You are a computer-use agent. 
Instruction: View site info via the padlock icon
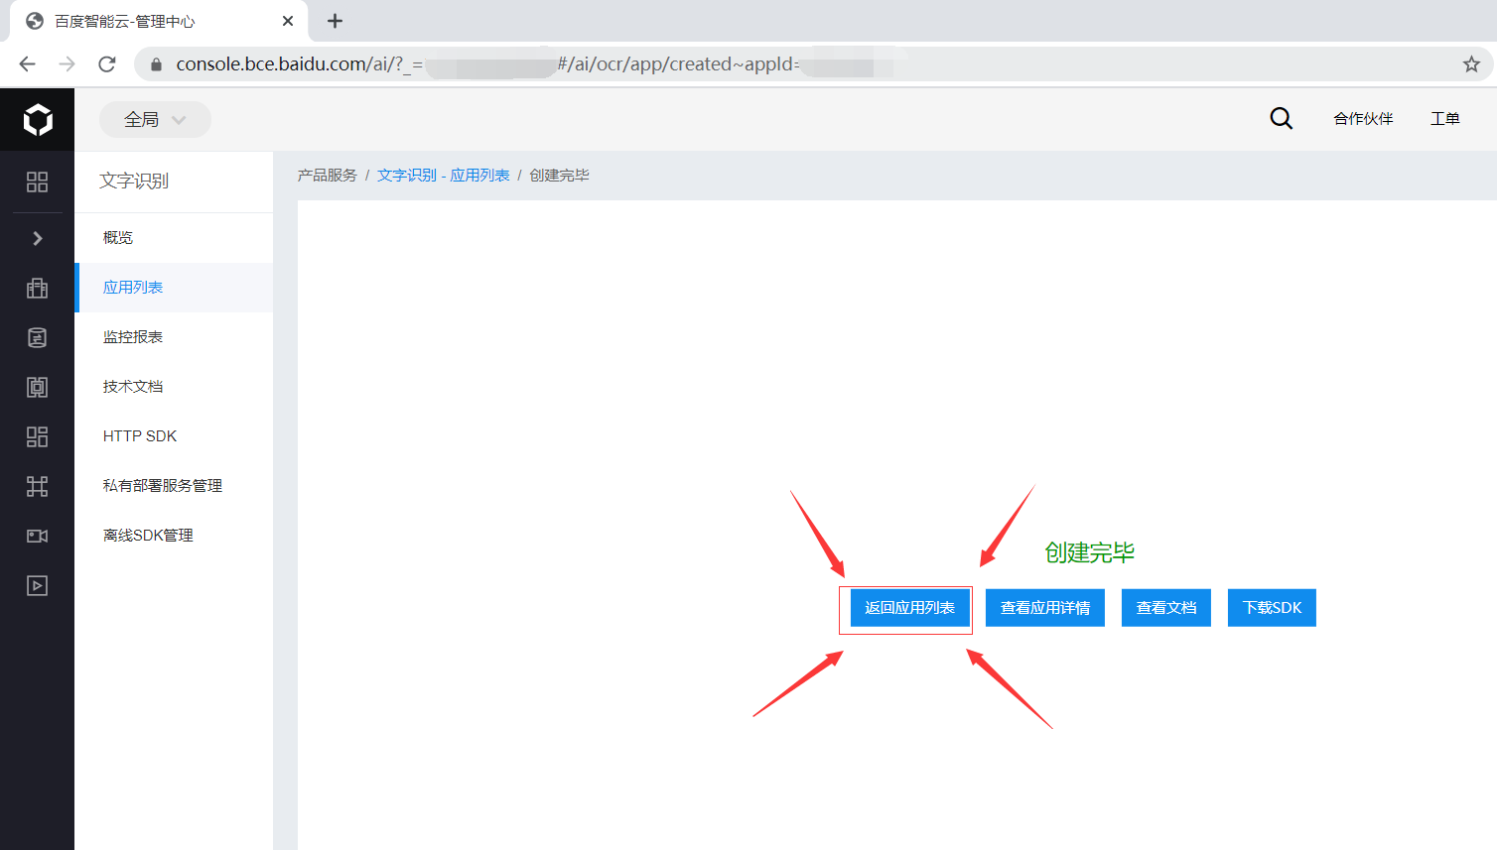click(156, 64)
